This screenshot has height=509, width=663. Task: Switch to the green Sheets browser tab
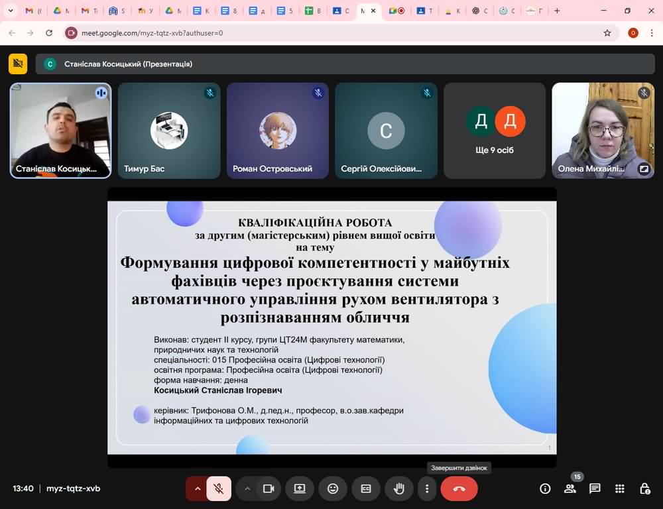tap(314, 11)
